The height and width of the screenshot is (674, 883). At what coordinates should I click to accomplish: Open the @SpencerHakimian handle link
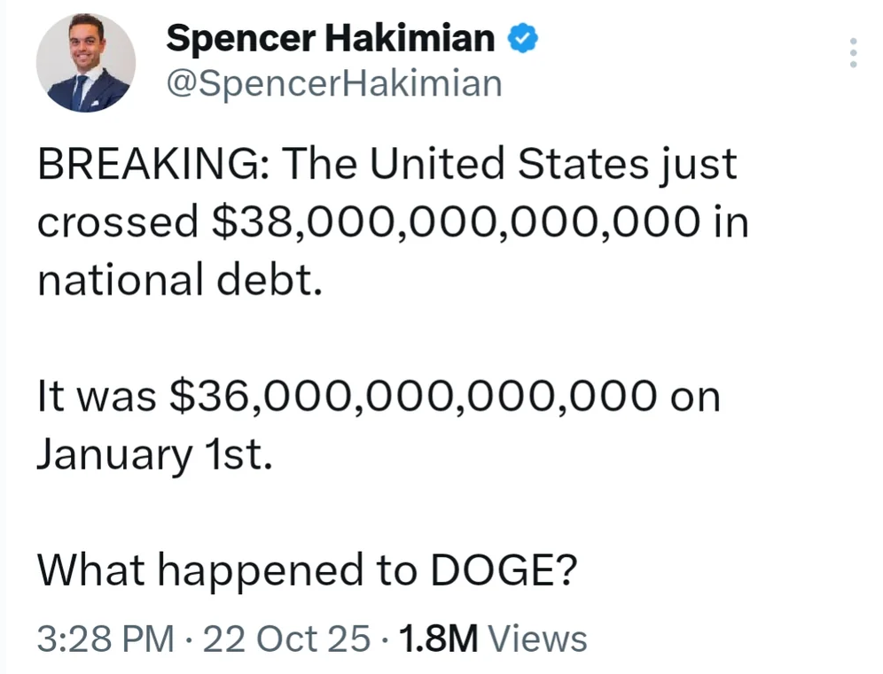pos(333,83)
